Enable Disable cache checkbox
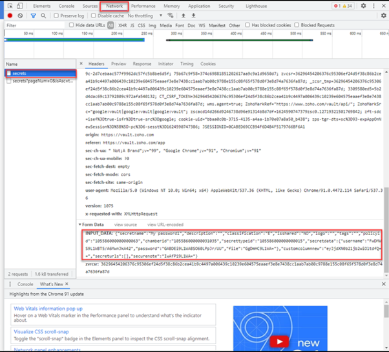389x352 pixels. click(93, 16)
